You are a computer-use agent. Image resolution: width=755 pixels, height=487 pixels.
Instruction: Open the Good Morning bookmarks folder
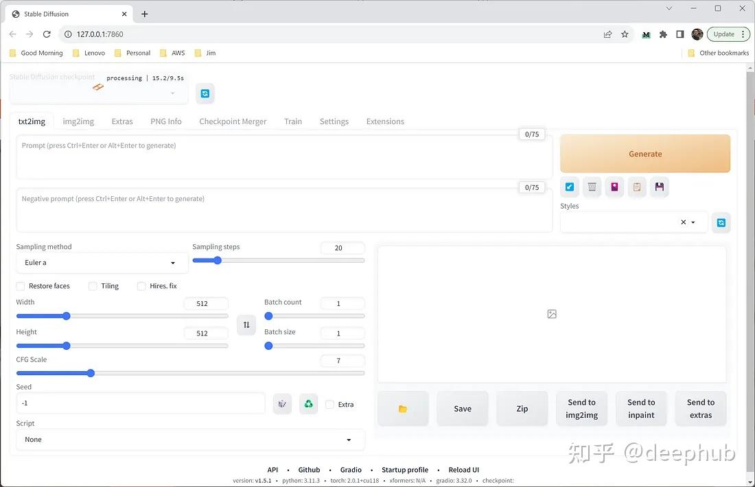(x=36, y=53)
